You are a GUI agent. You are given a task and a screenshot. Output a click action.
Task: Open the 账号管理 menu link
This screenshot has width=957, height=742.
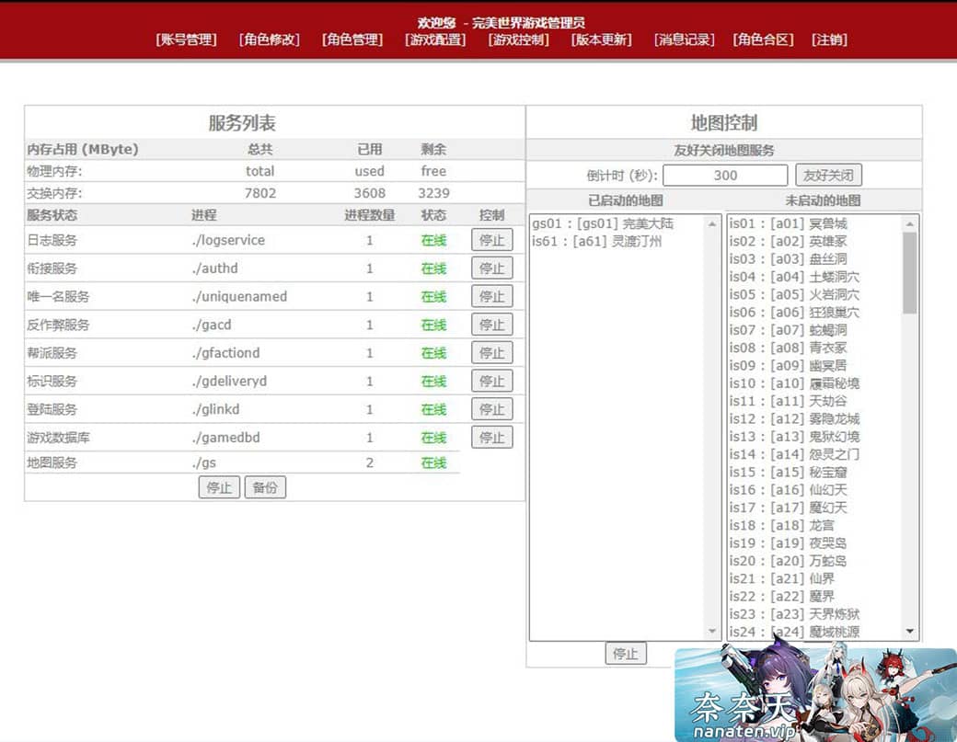click(x=186, y=40)
